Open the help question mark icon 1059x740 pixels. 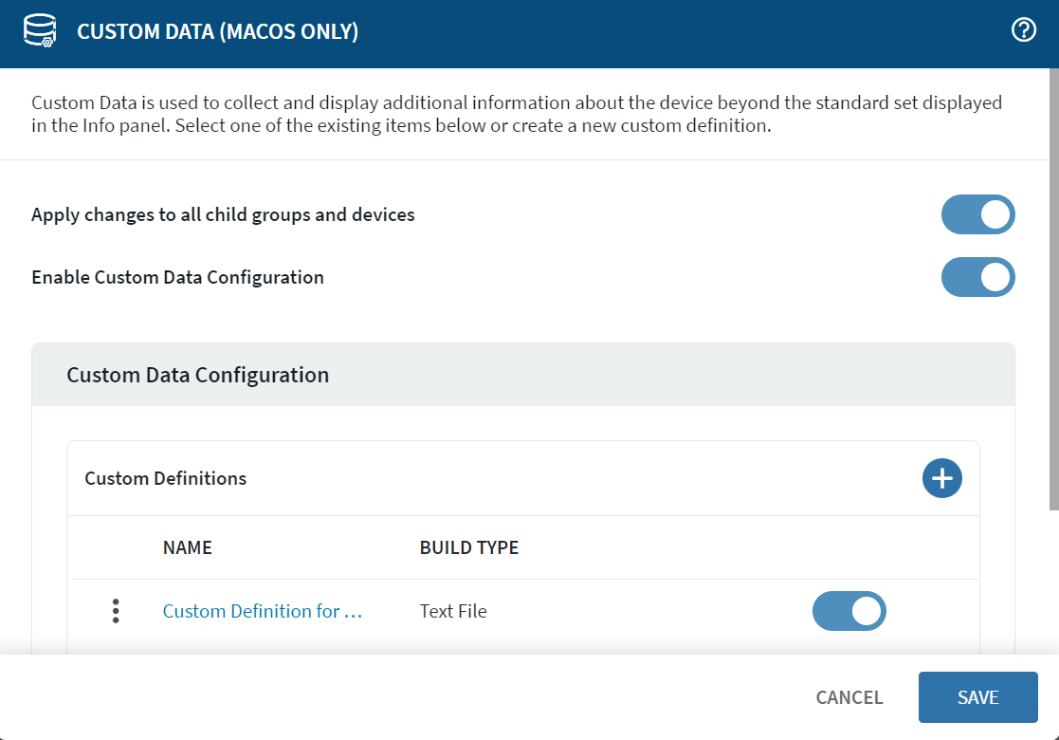[1024, 31]
